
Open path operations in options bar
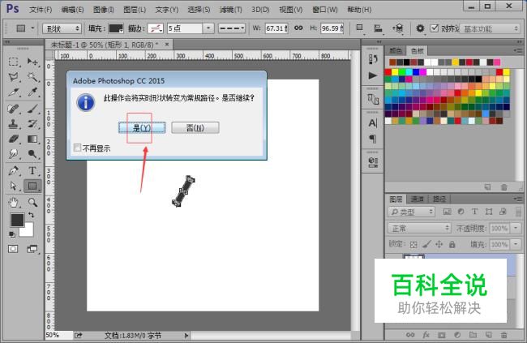[360, 28]
